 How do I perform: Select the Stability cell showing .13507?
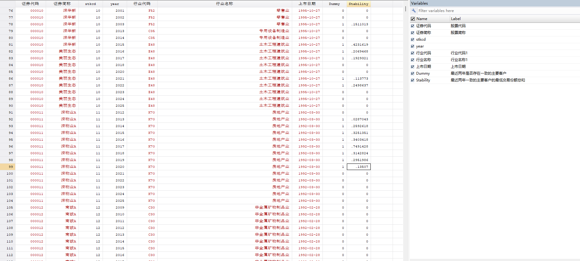(x=359, y=167)
